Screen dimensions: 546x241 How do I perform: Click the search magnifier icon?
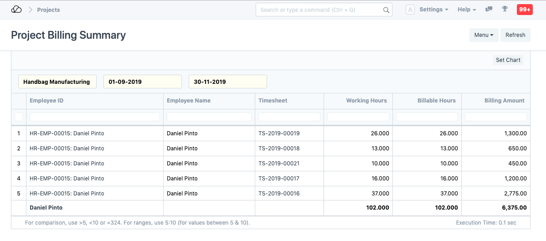(x=386, y=10)
